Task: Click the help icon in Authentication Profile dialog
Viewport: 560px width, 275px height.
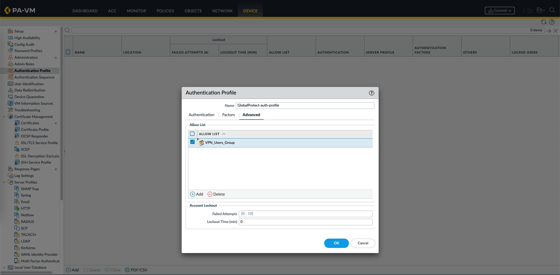Action: (371, 93)
